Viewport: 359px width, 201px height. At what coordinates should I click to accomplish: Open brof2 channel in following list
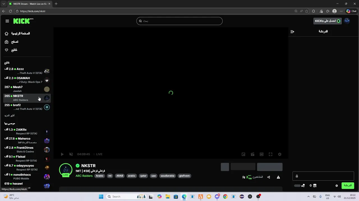tap(27, 107)
